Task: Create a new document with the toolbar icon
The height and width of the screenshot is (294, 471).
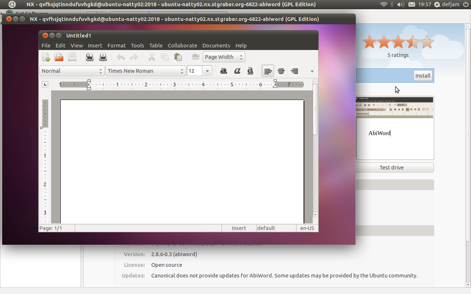Action: pos(46,57)
